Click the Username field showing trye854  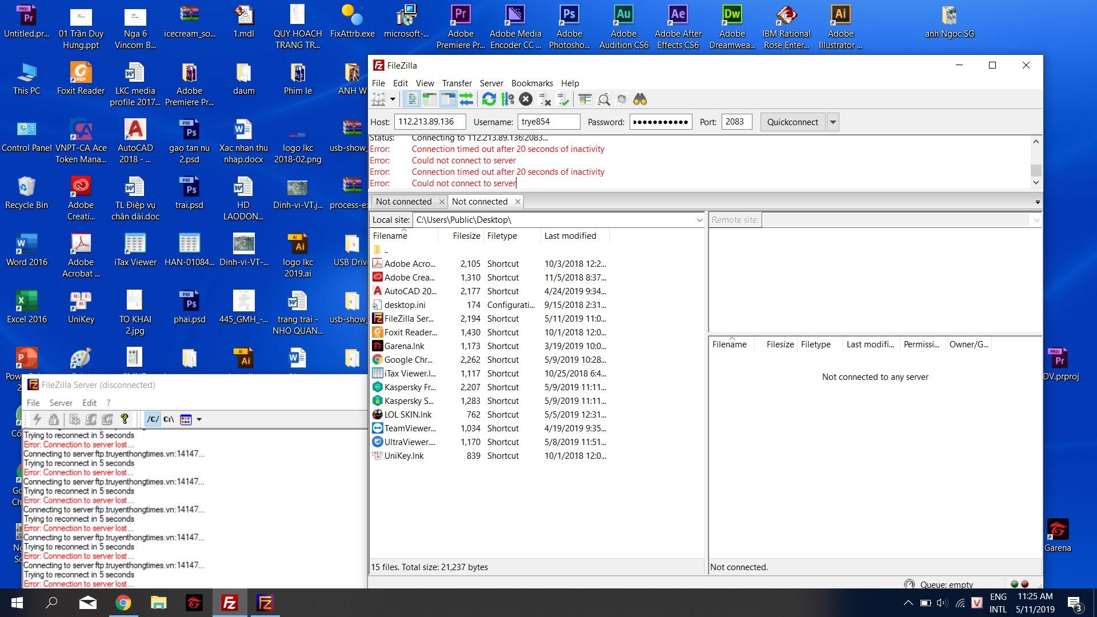coord(548,122)
